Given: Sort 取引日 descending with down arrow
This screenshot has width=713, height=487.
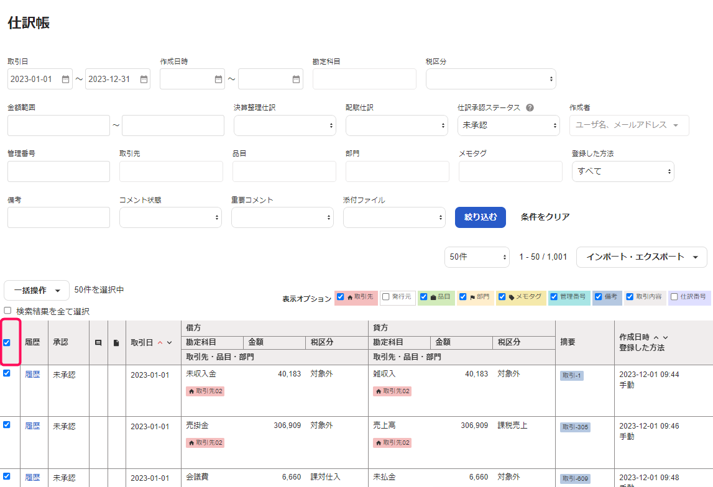Looking at the screenshot, I should [x=169, y=342].
